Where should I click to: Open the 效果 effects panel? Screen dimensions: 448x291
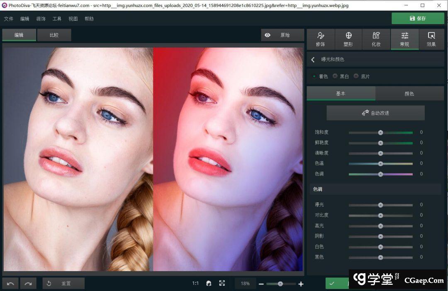[431, 39]
